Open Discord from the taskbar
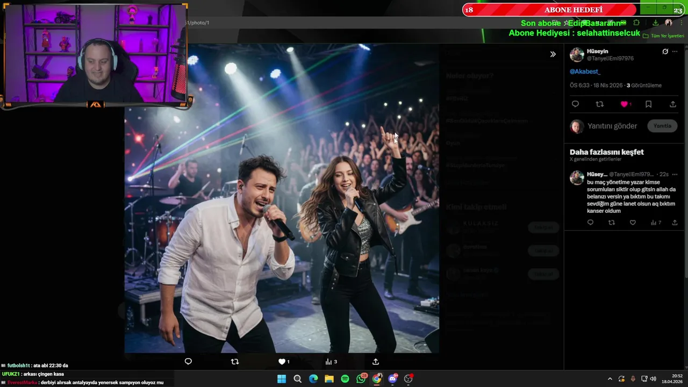The height and width of the screenshot is (387, 688). (x=392, y=379)
